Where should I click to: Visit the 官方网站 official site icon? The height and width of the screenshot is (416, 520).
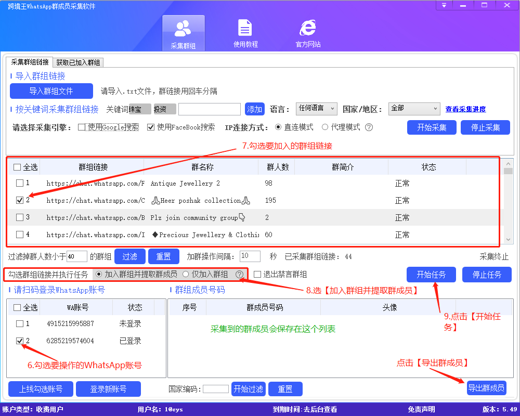click(307, 32)
